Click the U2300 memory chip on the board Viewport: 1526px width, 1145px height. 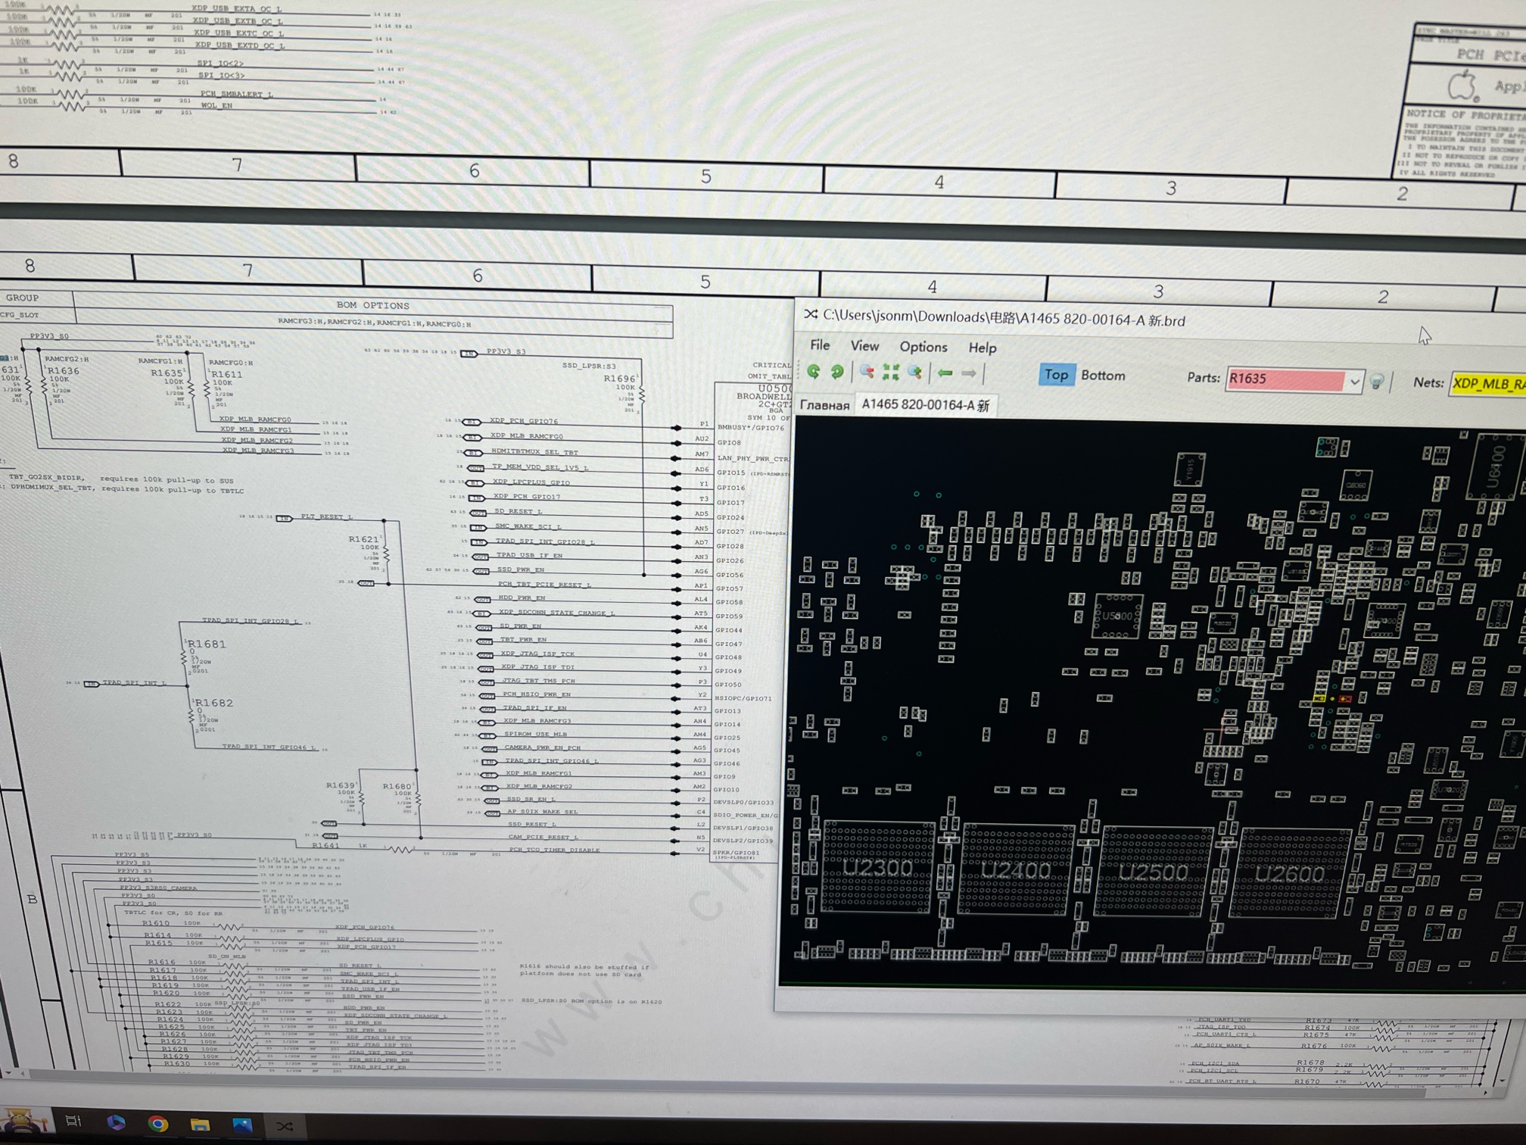[x=878, y=868]
